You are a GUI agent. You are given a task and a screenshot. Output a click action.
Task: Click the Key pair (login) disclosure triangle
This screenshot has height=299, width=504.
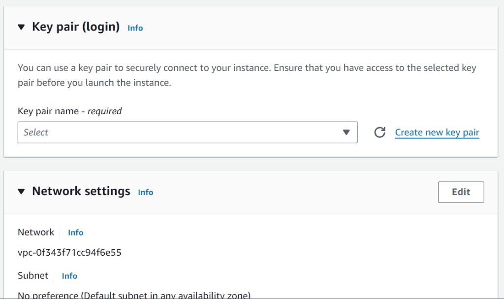[x=21, y=27]
